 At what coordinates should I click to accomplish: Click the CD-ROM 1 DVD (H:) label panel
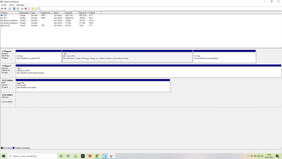[x=8, y=100]
